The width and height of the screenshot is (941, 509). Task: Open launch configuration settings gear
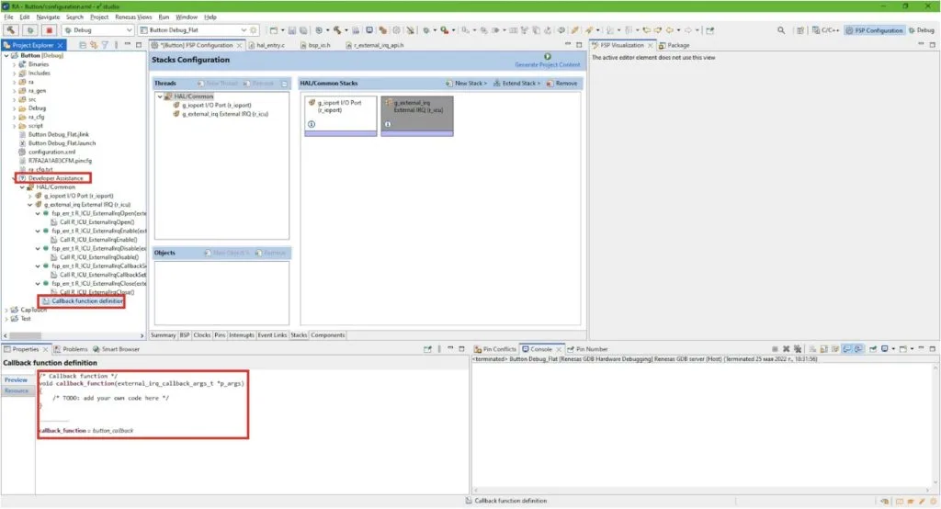(254, 30)
